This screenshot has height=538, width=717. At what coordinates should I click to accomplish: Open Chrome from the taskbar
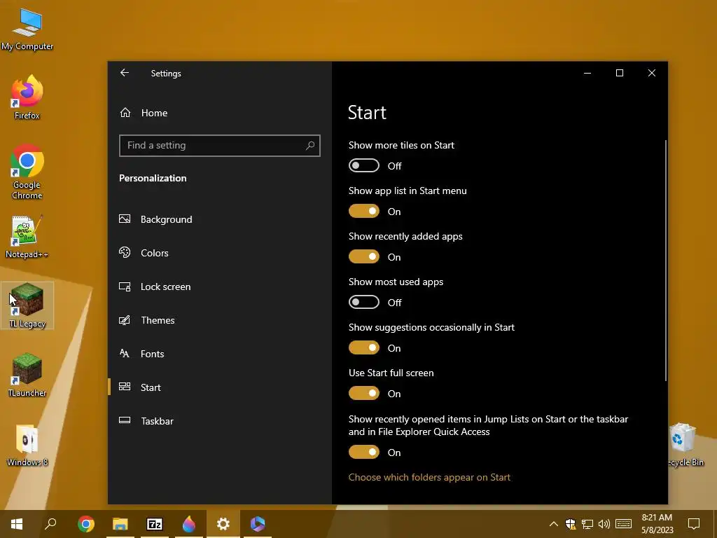pos(86,524)
